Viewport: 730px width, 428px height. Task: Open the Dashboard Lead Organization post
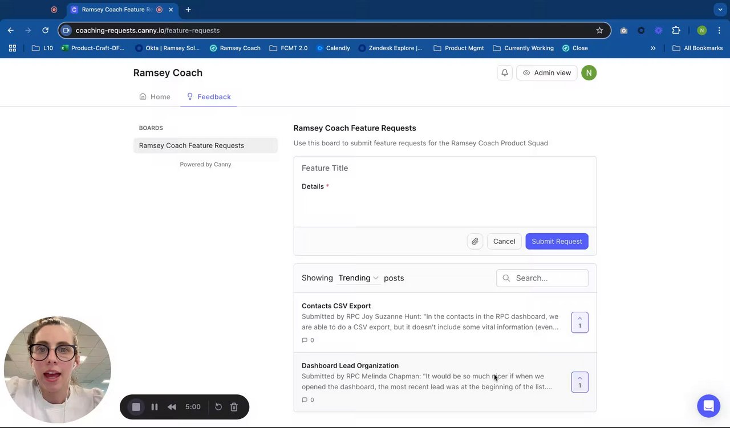click(350, 365)
